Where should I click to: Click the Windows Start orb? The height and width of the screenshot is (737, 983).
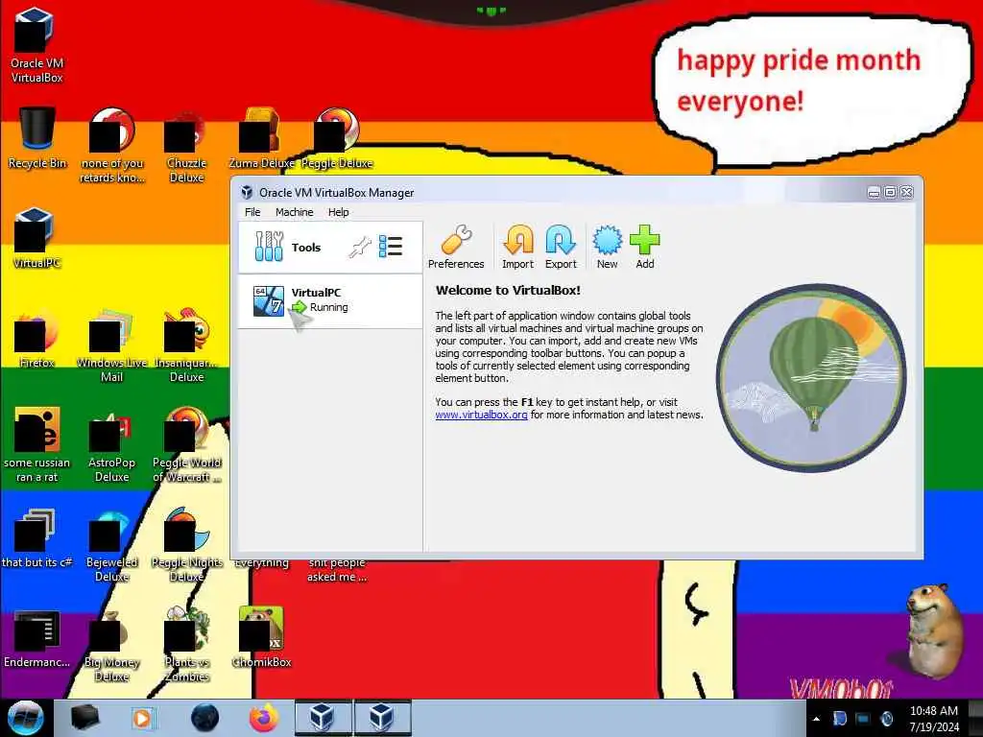[25, 718]
